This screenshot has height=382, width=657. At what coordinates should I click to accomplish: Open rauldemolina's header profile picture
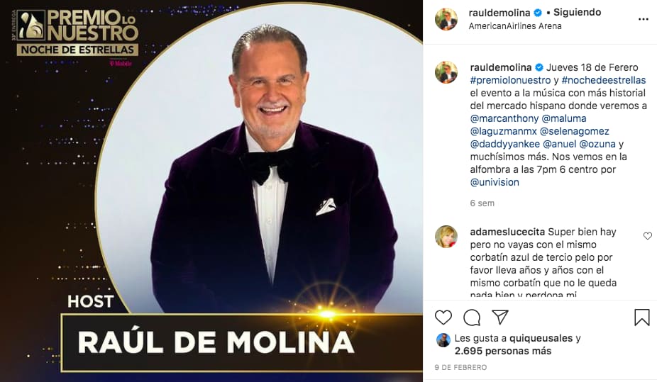(446, 19)
